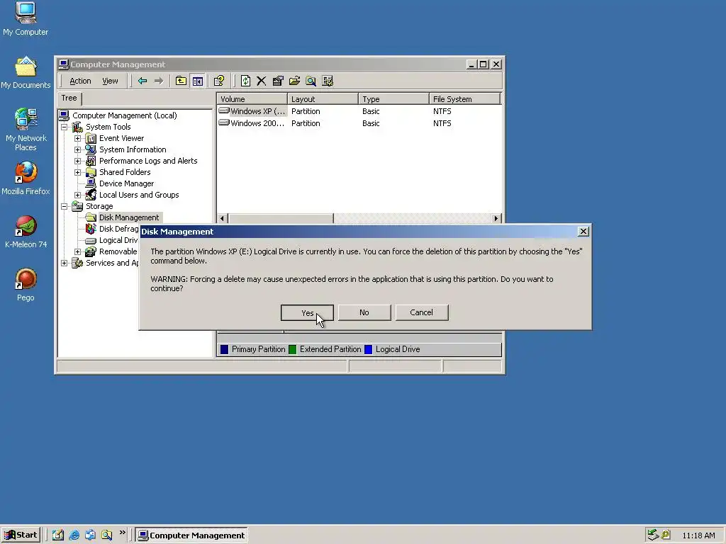Click the Extended Partition legend swatch
Viewport: 726px width, 544px height.
(x=293, y=350)
